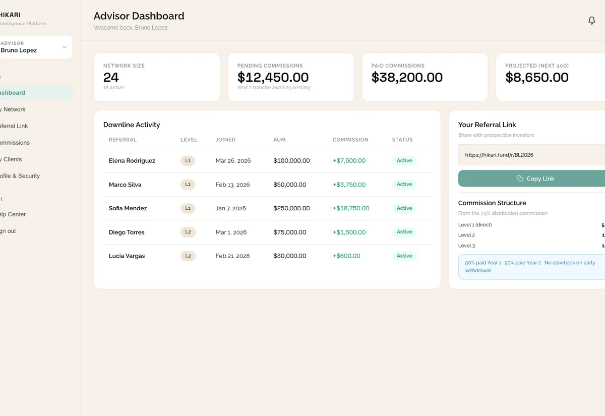605x416 pixels.
Task: Click the Paid Commissions card
Action: coord(425,77)
